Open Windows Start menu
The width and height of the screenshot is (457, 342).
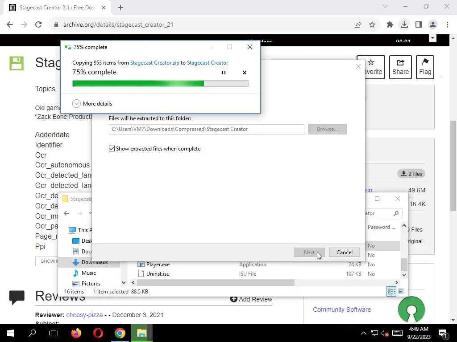11,333
